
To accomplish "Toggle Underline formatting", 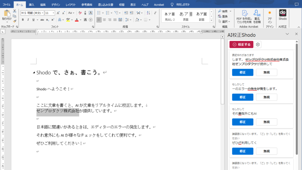I will coord(33,20).
